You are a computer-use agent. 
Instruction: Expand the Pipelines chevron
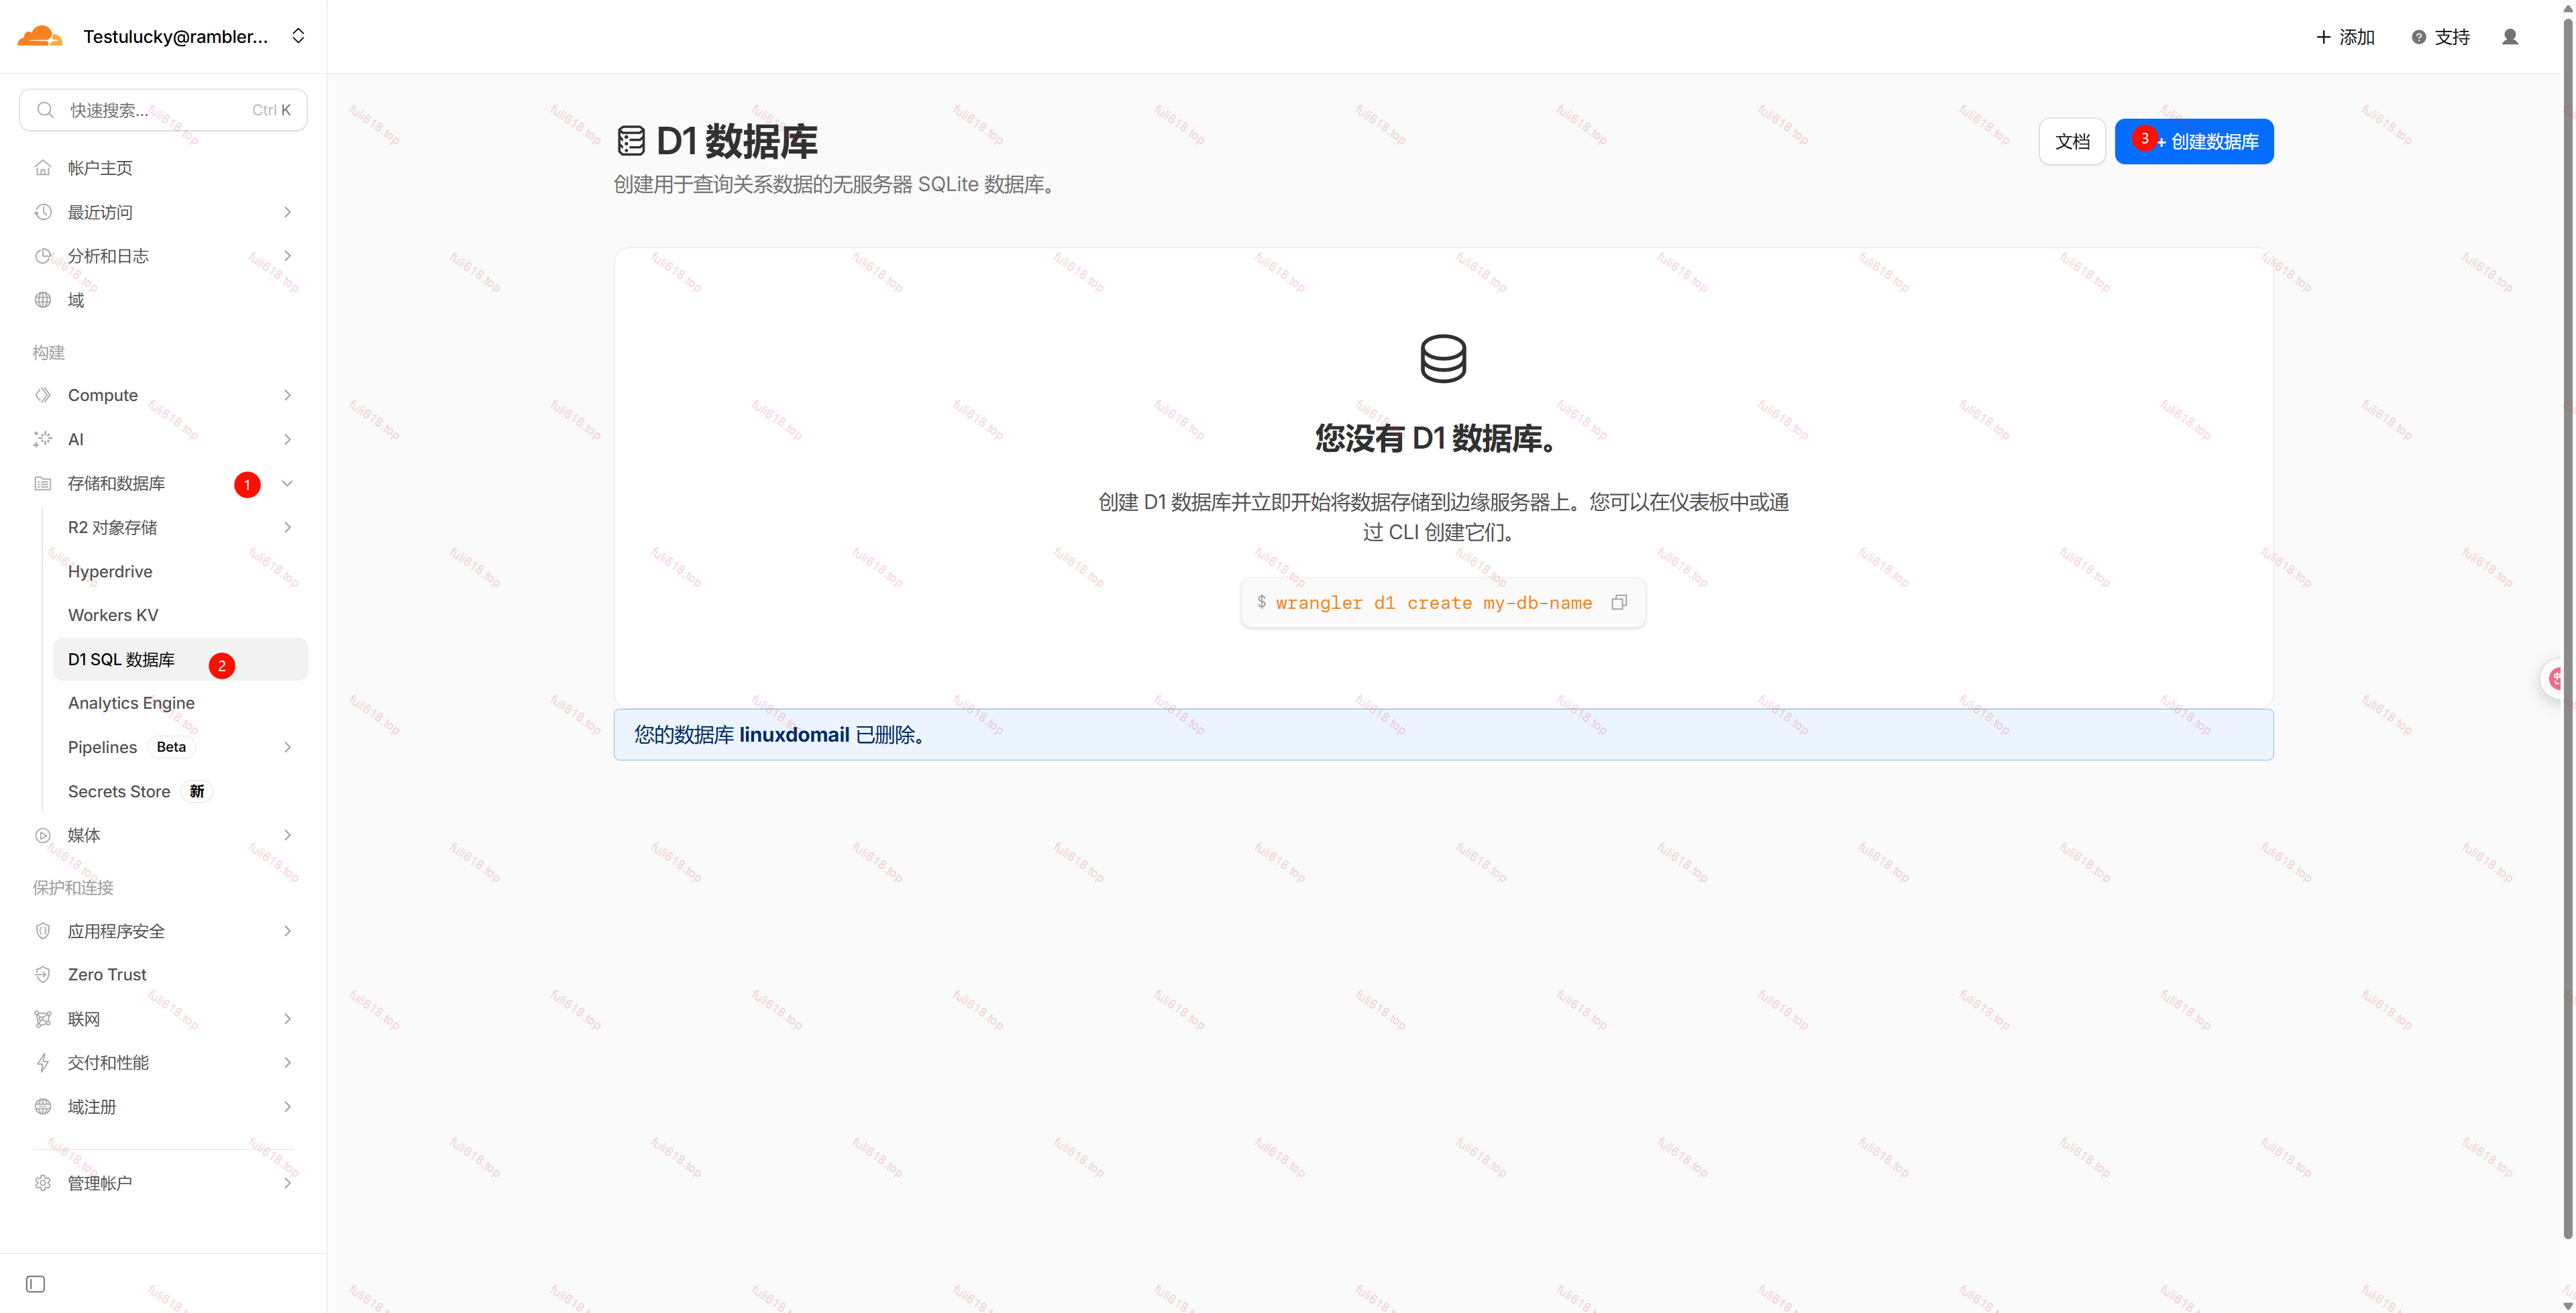pos(287,747)
